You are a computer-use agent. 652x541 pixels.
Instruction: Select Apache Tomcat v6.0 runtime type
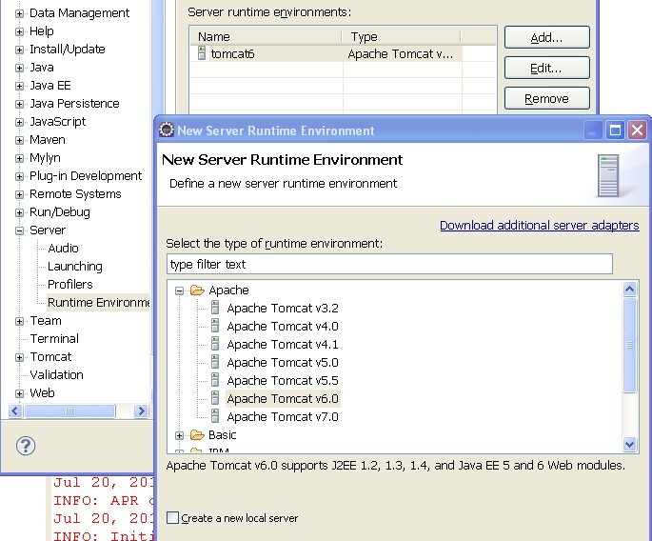[283, 398]
